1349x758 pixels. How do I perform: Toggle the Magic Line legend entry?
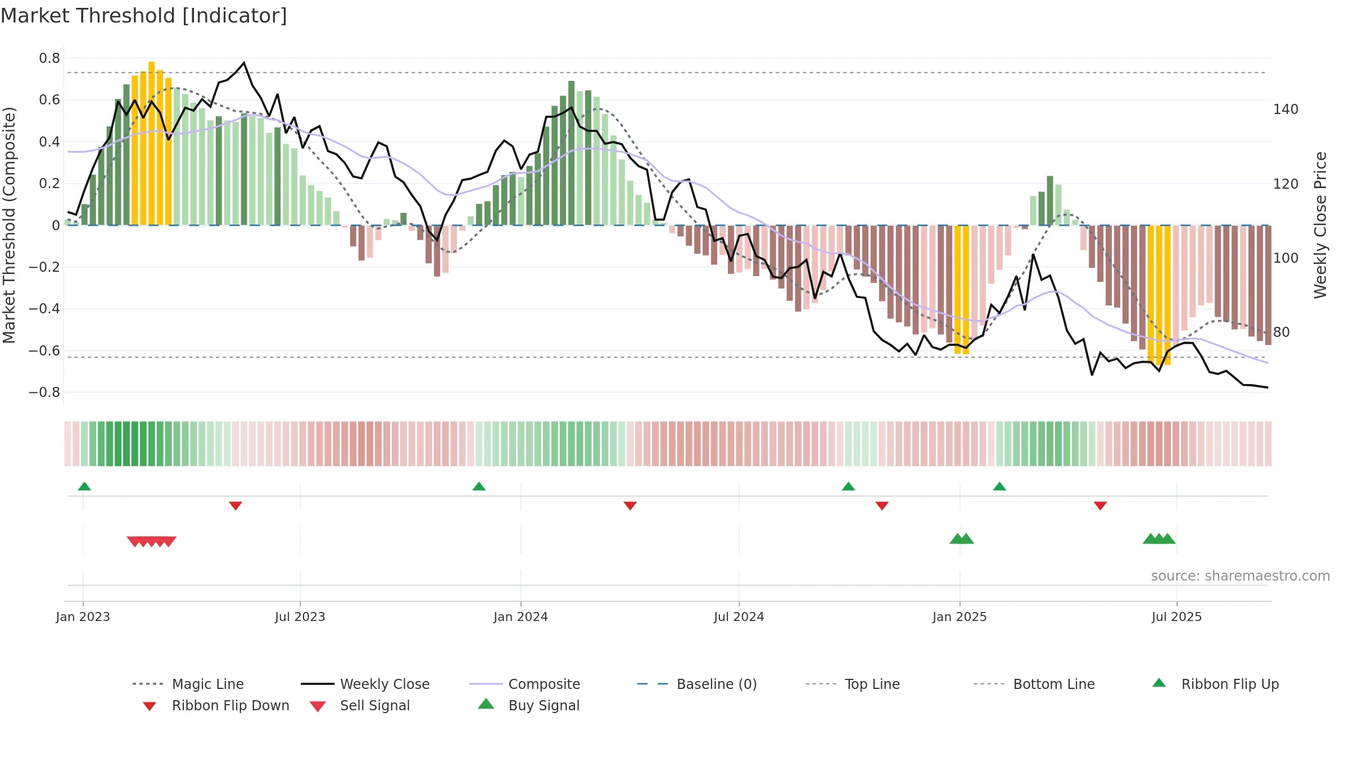[x=188, y=684]
